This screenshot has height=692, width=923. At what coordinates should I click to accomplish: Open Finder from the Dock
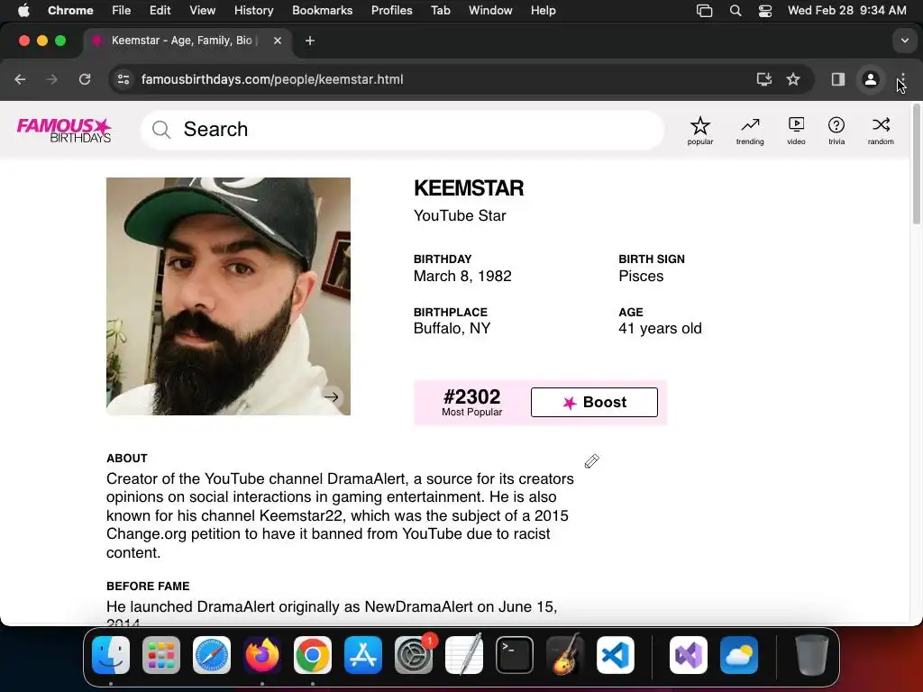pyautogui.click(x=111, y=655)
